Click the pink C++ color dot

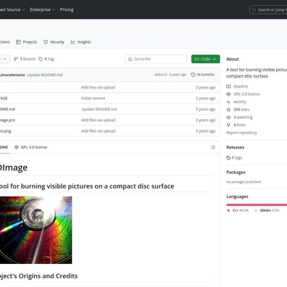pos(228,210)
